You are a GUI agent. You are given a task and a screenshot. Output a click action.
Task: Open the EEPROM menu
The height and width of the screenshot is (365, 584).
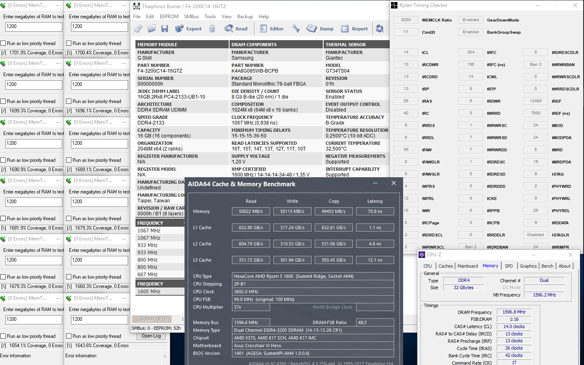169,17
